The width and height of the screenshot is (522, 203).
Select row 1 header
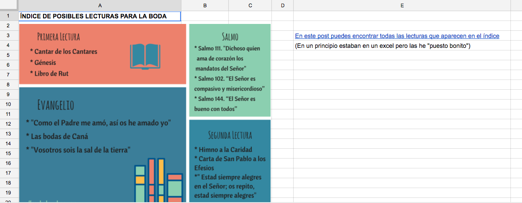point(9,16)
